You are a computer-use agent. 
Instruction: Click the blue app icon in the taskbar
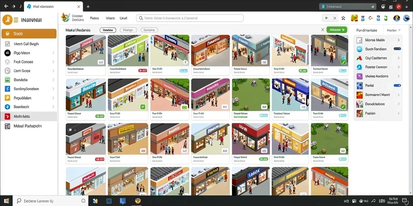(123, 201)
